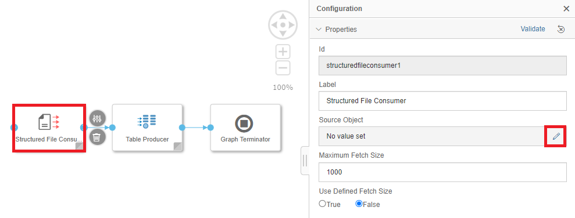The image size is (575, 218).
Task: Zoom out with the minus icon
Action: pyautogui.click(x=283, y=68)
